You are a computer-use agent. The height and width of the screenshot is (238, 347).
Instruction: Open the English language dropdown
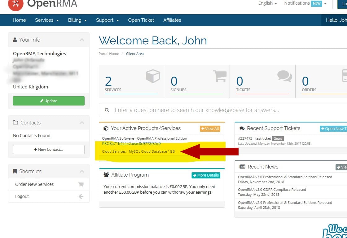pyautogui.click(x=267, y=3)
